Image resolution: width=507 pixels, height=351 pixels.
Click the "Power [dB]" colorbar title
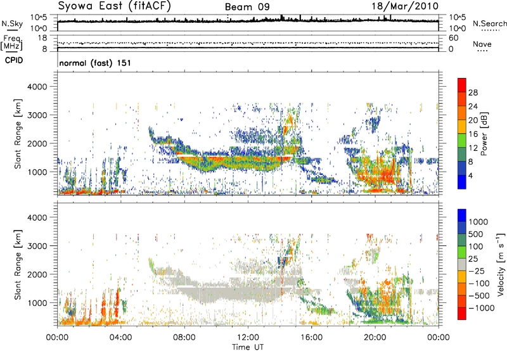(x=484, y=134)
